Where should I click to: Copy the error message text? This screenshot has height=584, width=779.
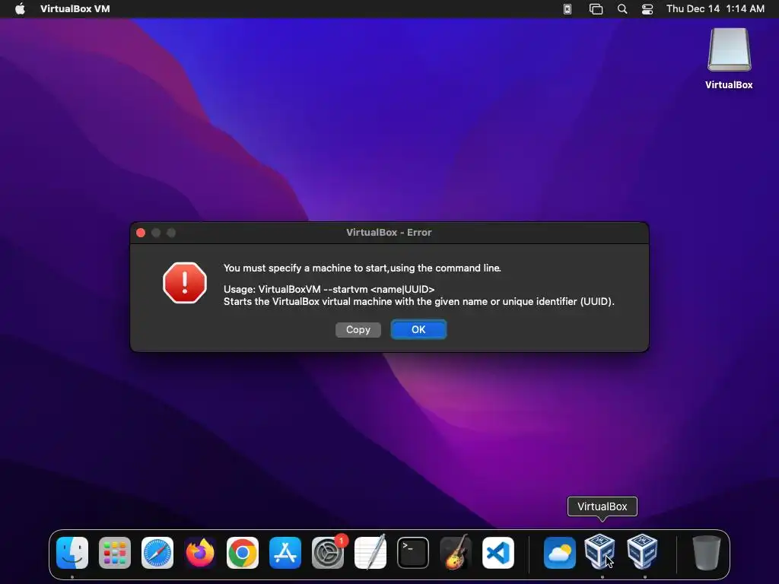pyautogui.click(x=358, y=330)
